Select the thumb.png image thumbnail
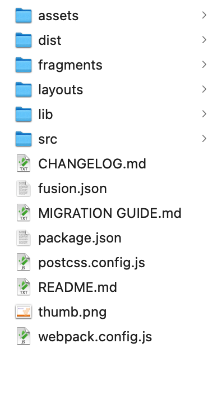The width and height of the screenshot is (222, 412). tap(24, 312)
